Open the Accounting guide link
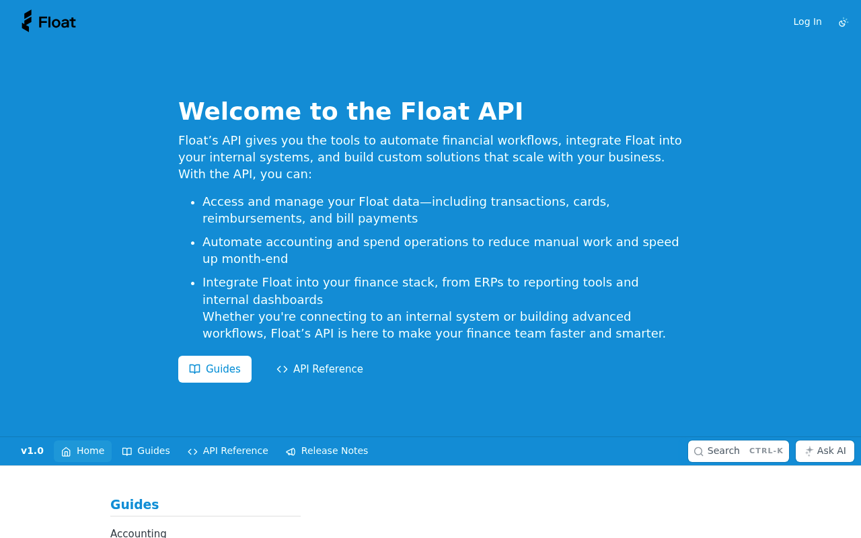 pos(139,533)
